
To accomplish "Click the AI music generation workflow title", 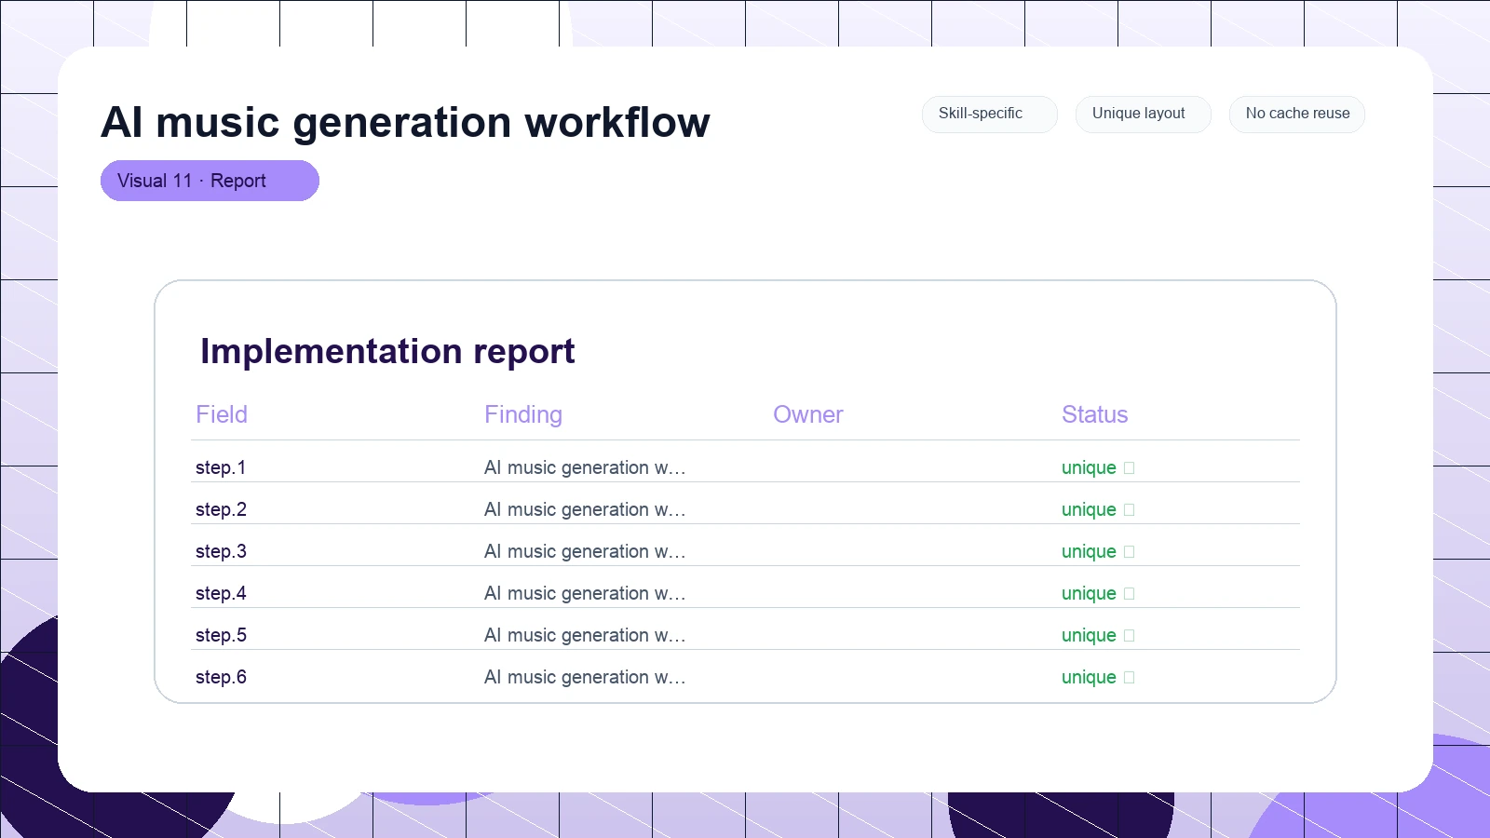I will pyautogui.click(x=405, y=122).
